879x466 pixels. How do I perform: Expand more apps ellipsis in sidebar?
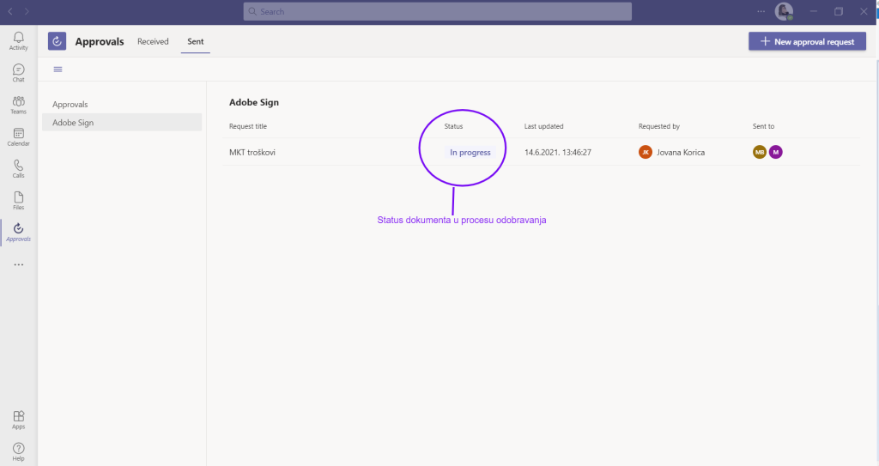(18, 264)
